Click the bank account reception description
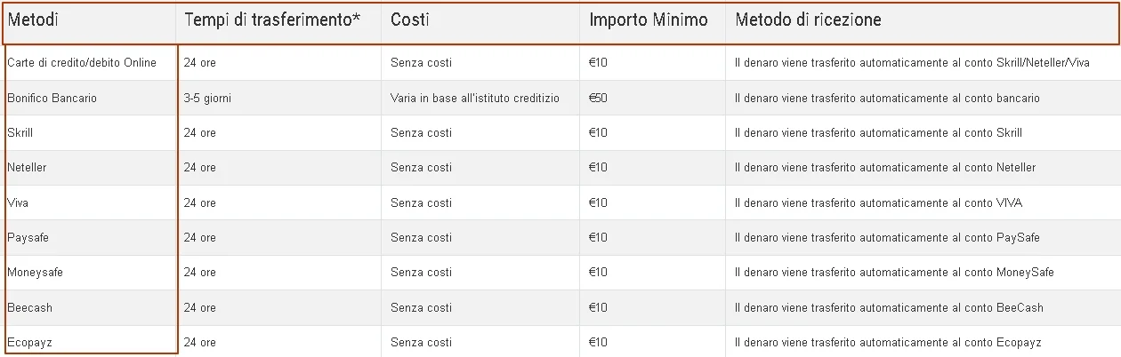 [886, 98]
